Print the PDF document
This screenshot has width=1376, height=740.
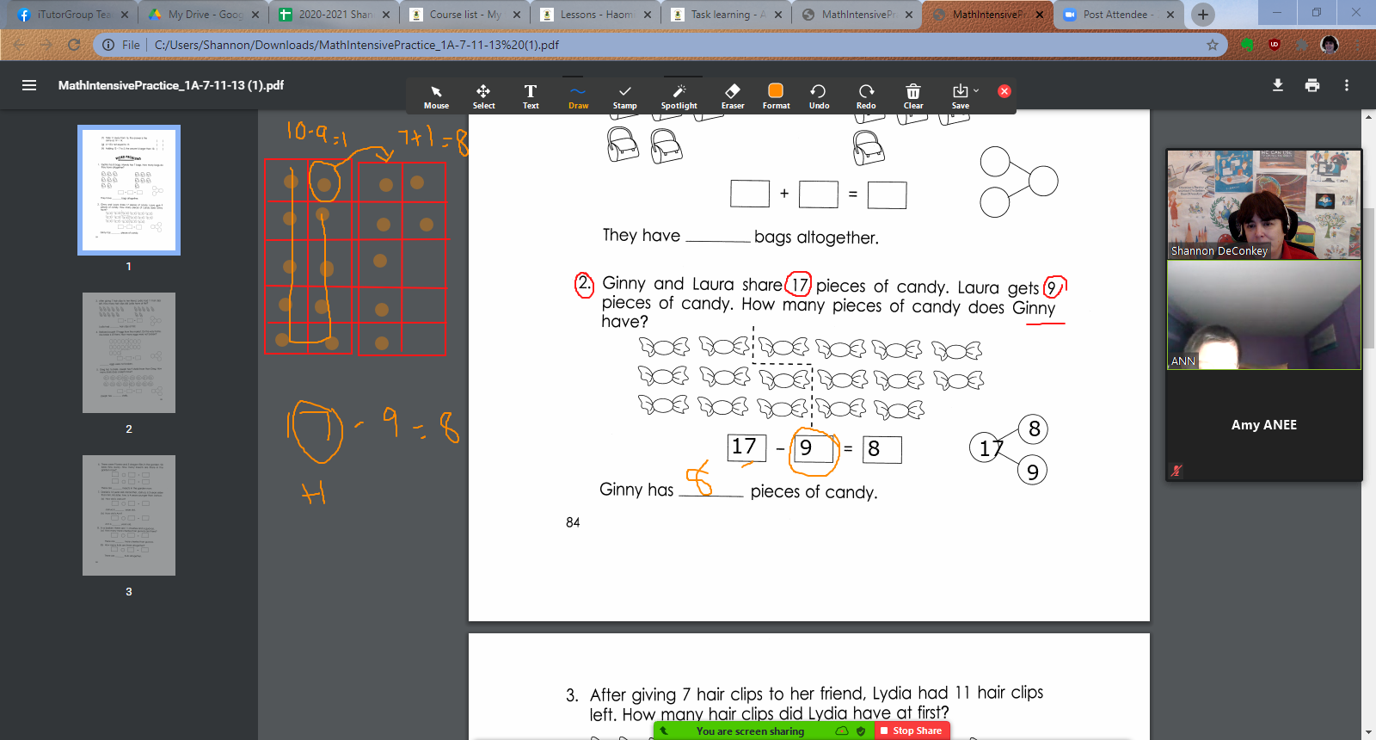(x=1312, y=85)
